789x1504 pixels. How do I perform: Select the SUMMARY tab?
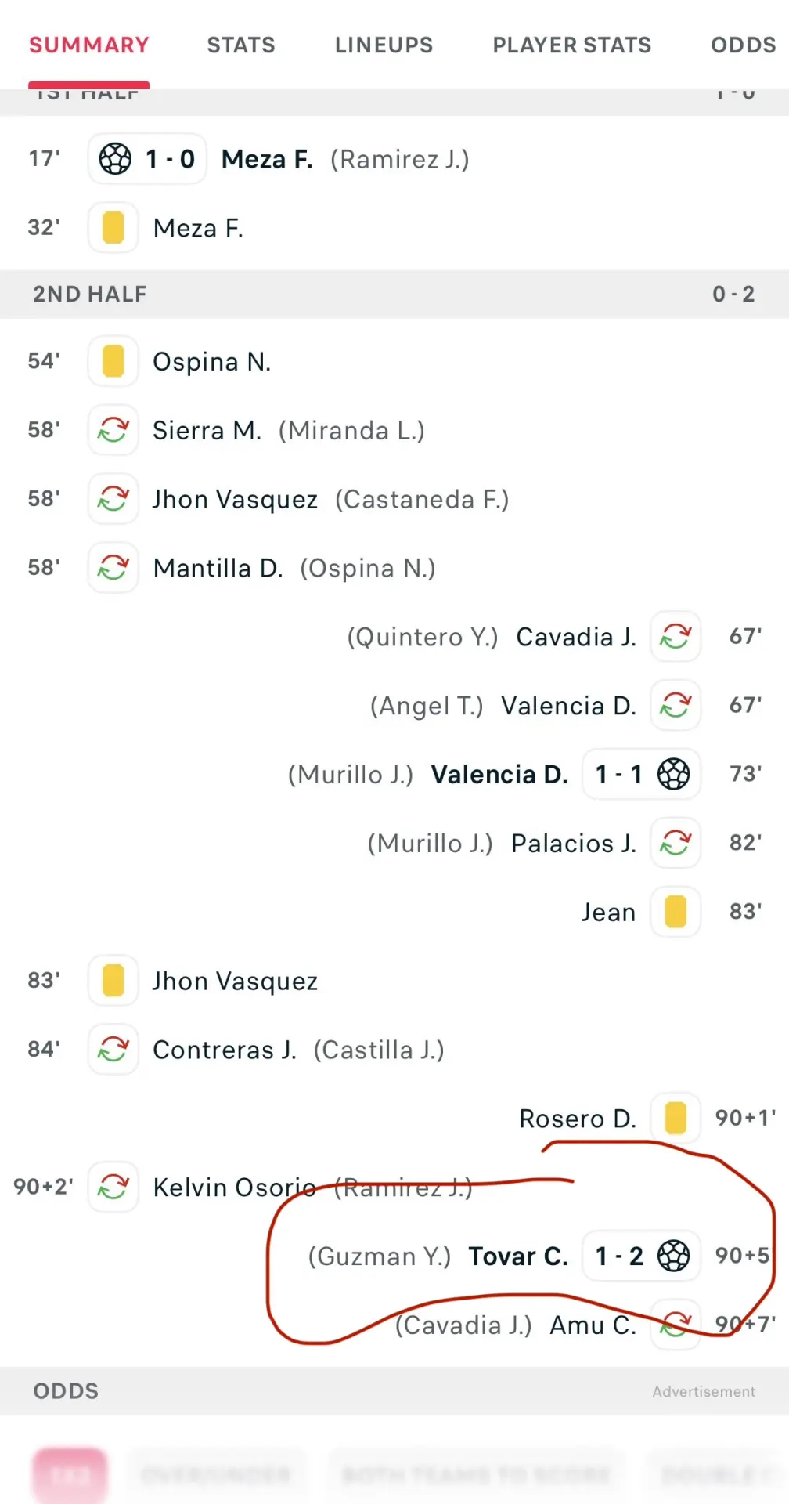pos(89,45)
